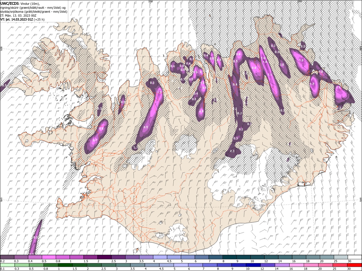Pick the upper legend swatch between 4 and 4.5
The image size is (362, 271).
click(x=160, y=257)
